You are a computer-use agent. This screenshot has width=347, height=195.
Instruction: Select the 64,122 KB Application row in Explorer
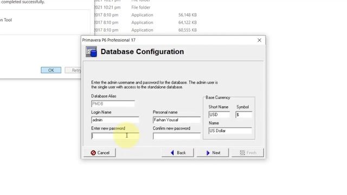coord(146,23)
